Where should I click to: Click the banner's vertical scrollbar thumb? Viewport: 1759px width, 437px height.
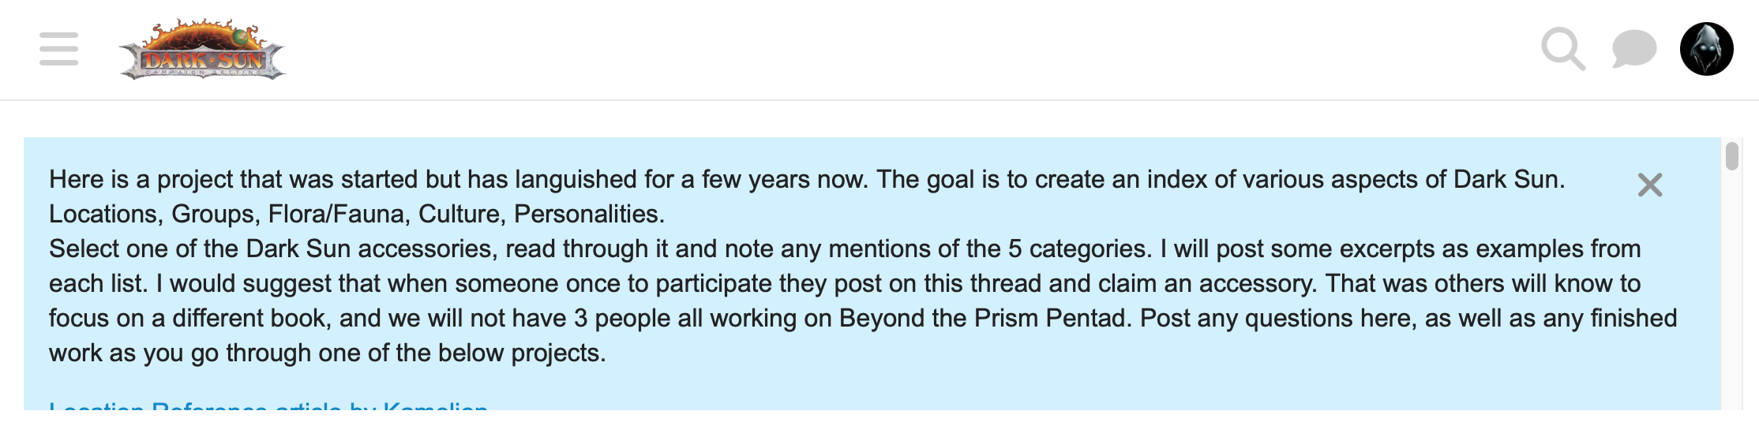click(x=1732, y=156)
